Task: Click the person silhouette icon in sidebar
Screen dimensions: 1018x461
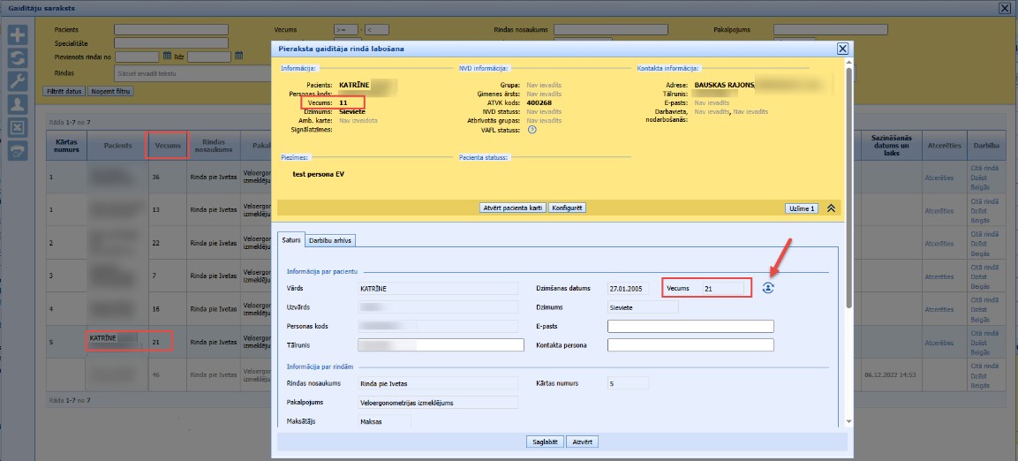Action: click(x=18, y=104)
